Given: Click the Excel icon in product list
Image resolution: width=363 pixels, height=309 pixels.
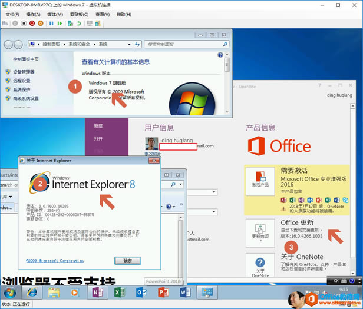Looking at the screenshot, I should pyautogui.click(x=292, y=200).
